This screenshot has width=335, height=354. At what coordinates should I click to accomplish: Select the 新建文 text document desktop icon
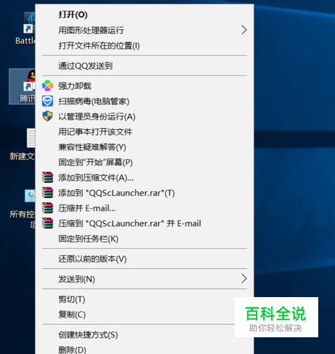(31, 138)
